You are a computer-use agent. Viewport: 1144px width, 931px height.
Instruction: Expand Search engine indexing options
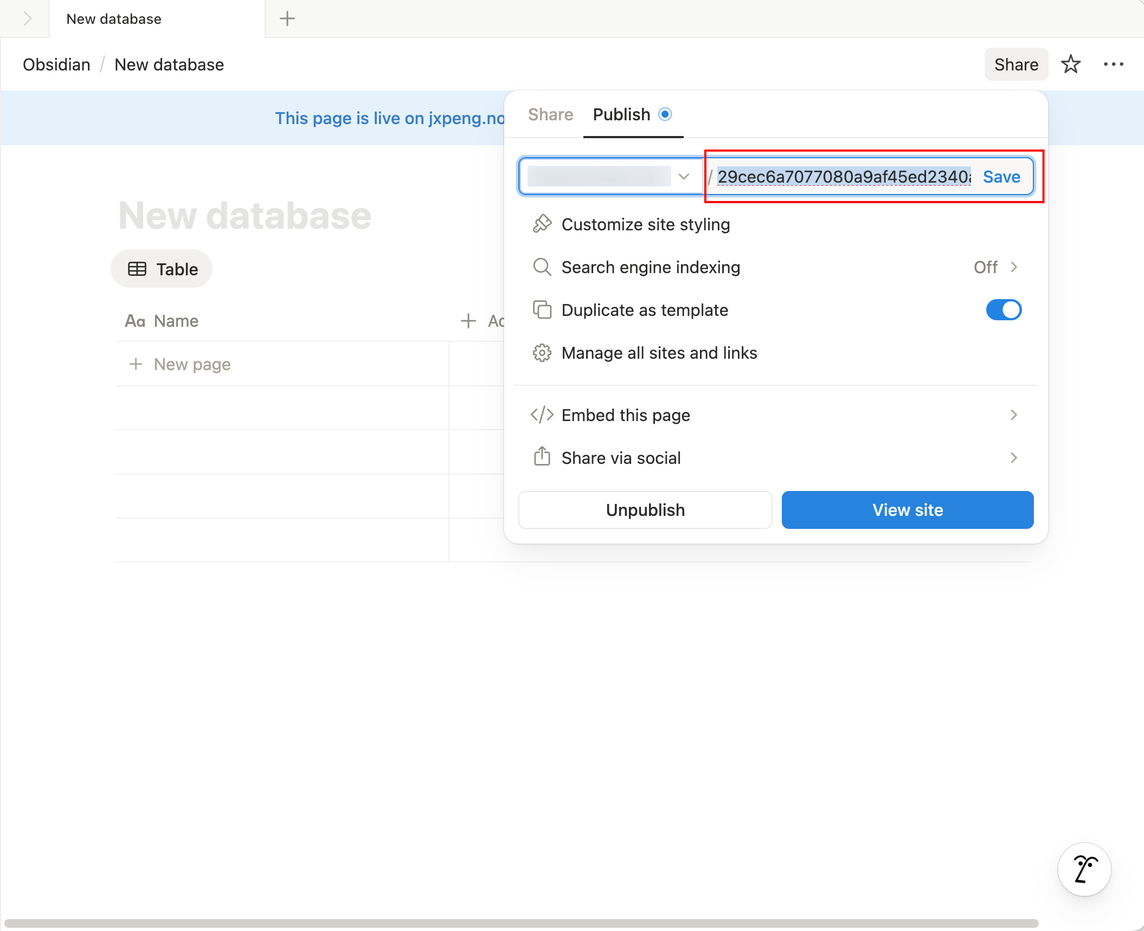[1014, 267]
